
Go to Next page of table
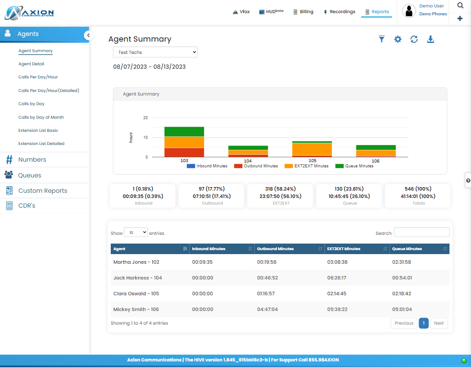[439, 323]
